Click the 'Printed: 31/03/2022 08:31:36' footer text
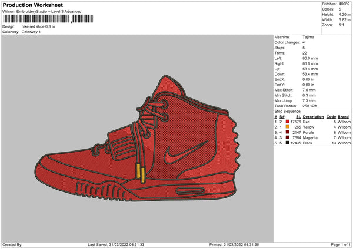353x249 pixels. point(234,245)
